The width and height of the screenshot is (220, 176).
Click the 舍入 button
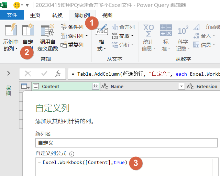click(x=204, y=36)
